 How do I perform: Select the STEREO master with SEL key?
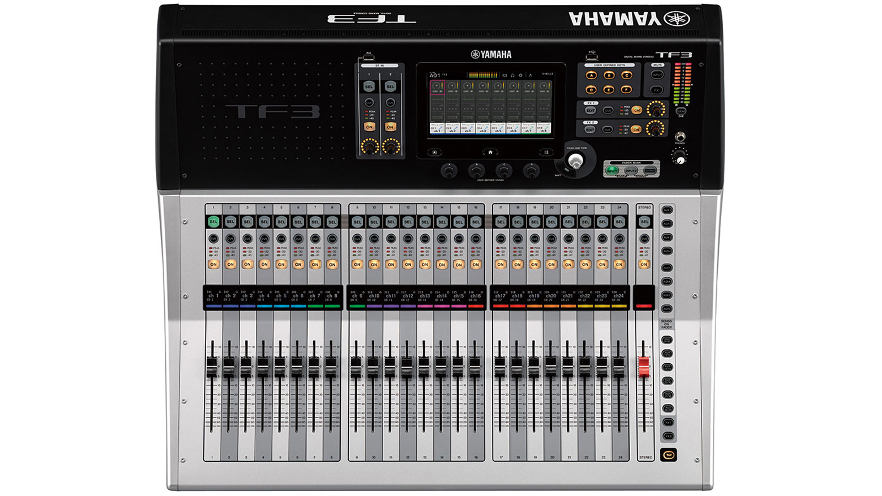(x=644, y=222)
